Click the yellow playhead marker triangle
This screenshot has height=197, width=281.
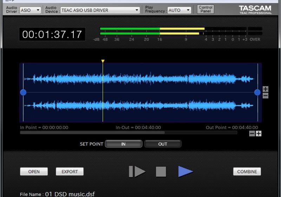(x=103, y=62)
